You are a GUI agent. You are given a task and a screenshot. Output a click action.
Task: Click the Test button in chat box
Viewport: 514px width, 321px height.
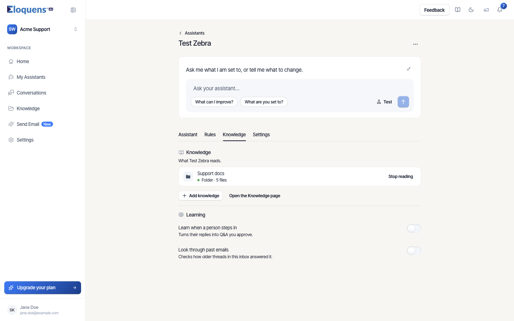(384, 102)
